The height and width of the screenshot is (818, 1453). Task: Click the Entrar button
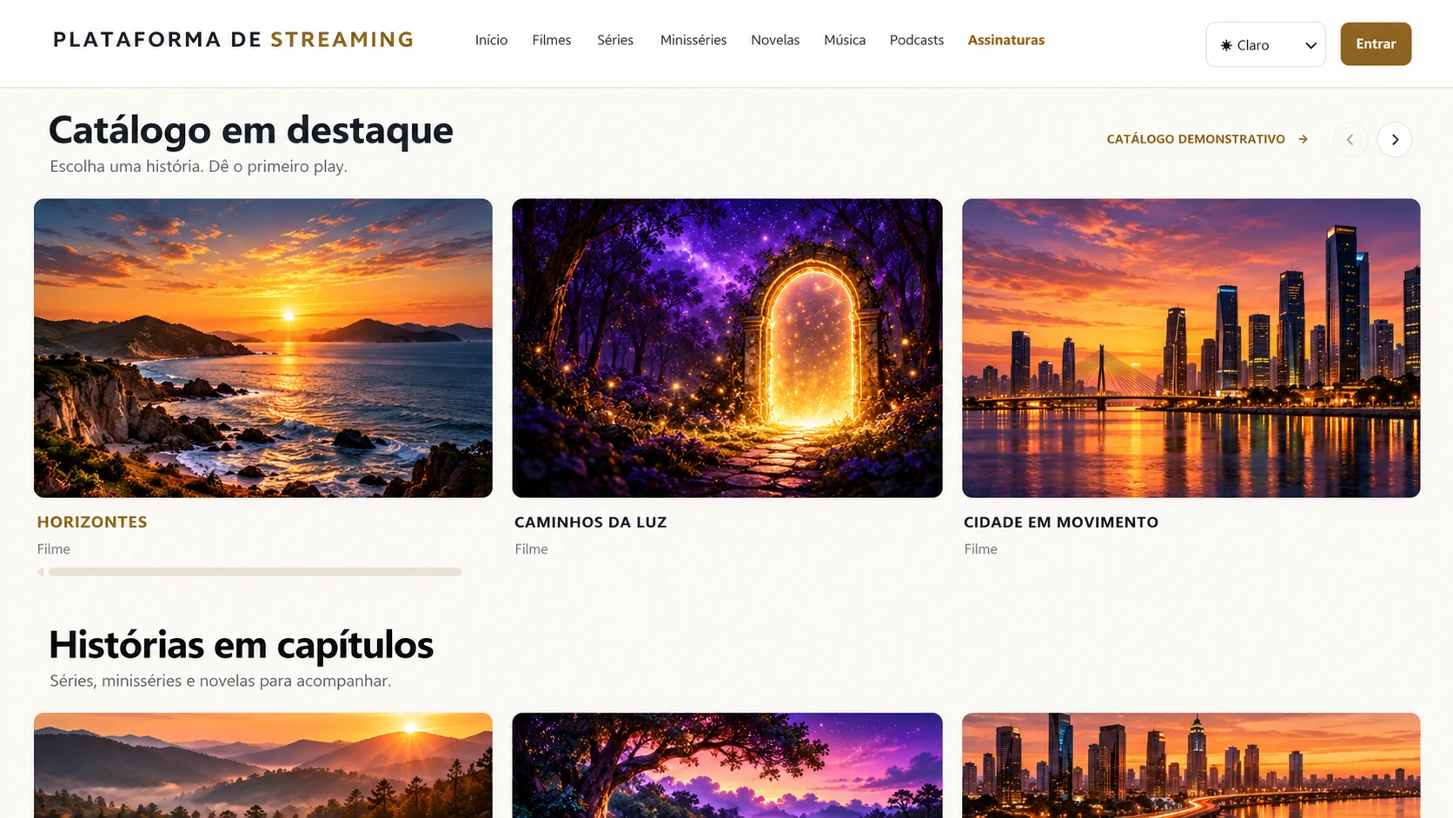1376,44
